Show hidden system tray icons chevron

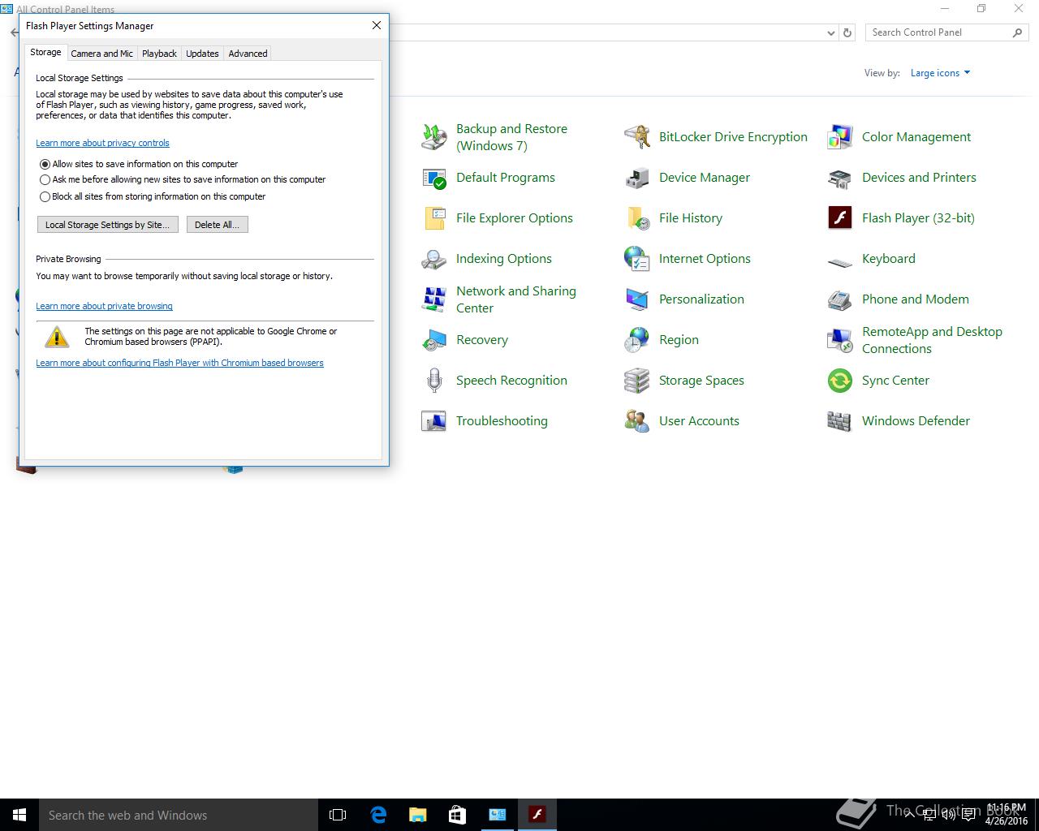(x=911, y=815)
